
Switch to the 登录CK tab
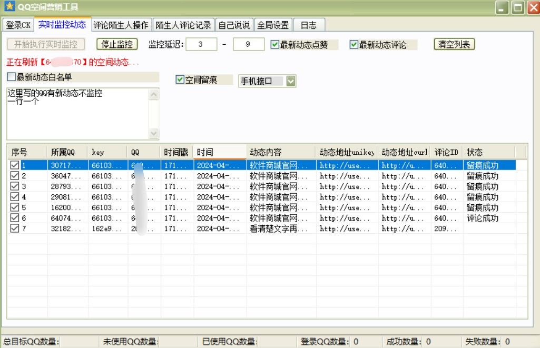click(18, 25)
